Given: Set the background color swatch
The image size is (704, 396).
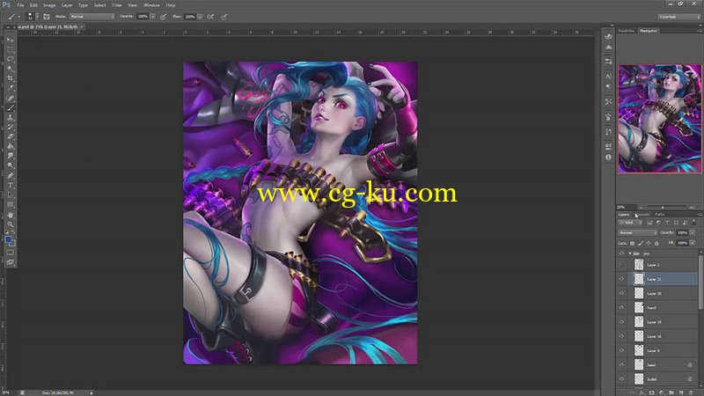Looking at the screenshot, I should (x=12, y=243).
